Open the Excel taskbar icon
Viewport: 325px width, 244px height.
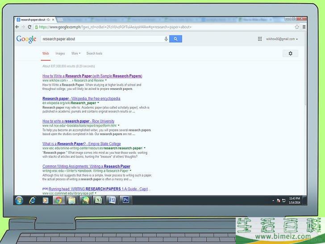coord(99,200)
